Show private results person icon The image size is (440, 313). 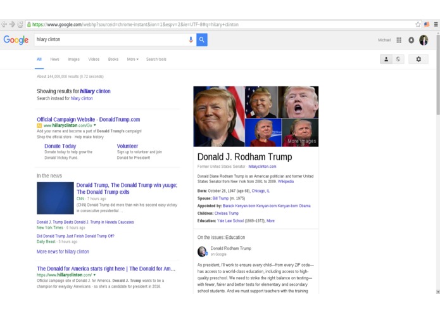(386, 59)
